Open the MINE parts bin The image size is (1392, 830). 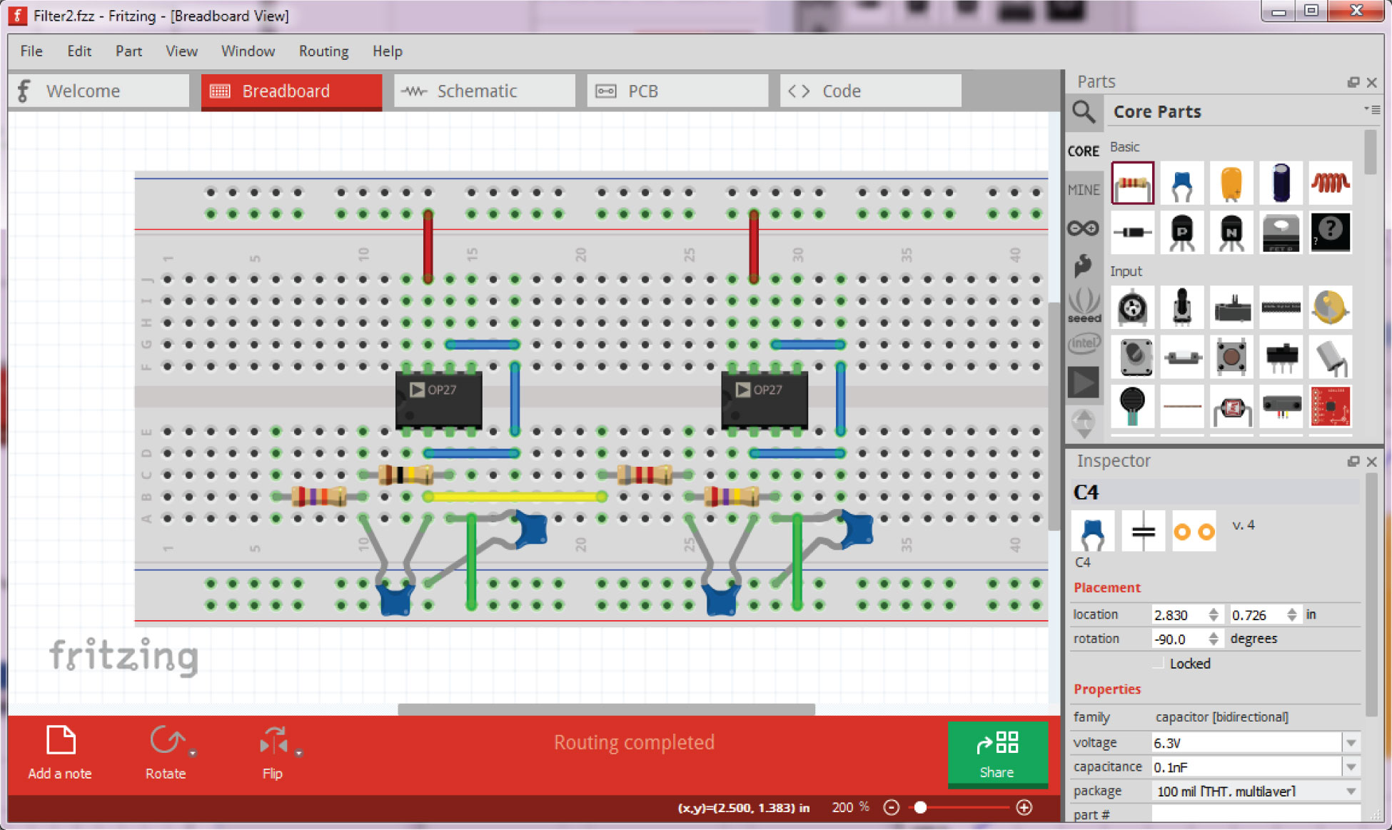coord(1084,190)
